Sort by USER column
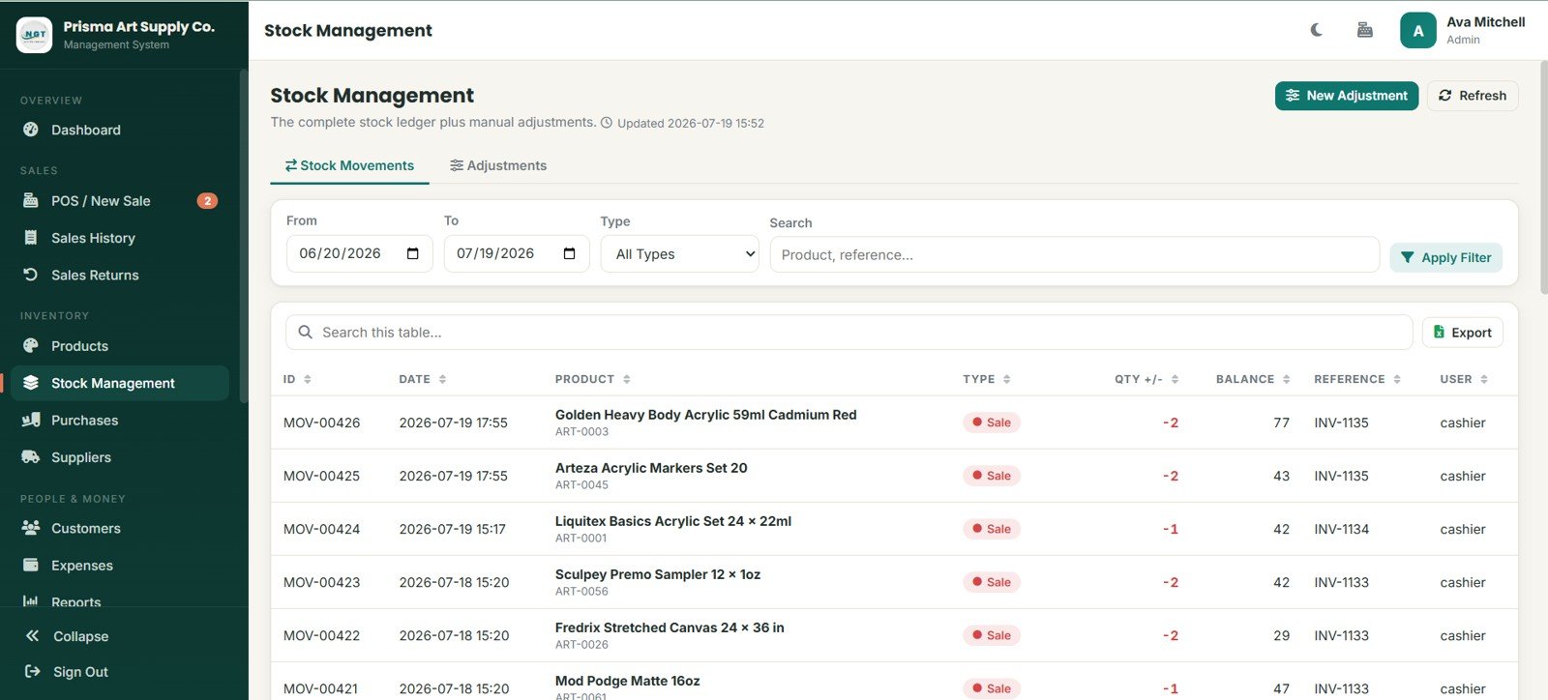 pos(1464,379)
